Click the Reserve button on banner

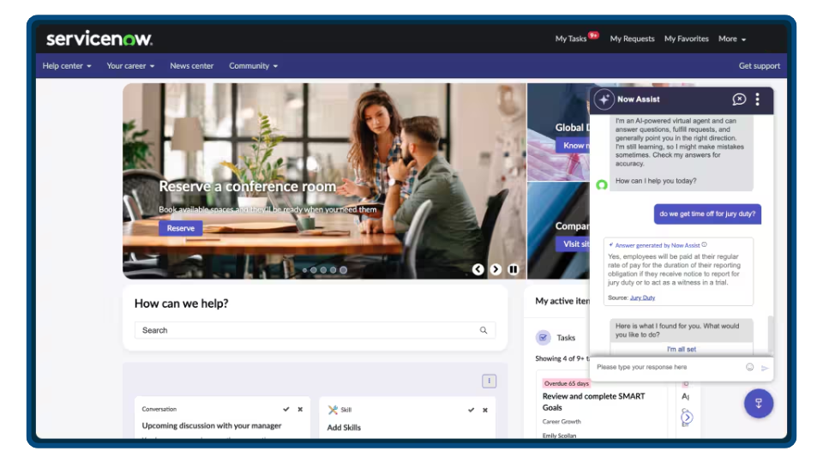(x=181, y=228)
